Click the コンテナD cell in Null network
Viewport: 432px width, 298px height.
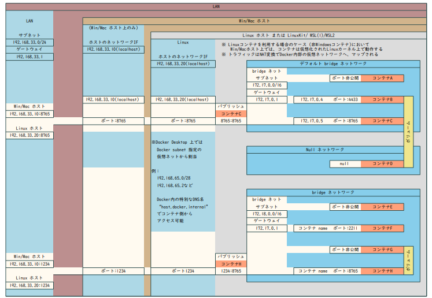click(x=382, y=164)
